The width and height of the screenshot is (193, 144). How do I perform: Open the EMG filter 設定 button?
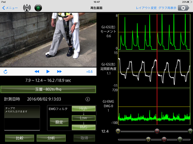59,122
